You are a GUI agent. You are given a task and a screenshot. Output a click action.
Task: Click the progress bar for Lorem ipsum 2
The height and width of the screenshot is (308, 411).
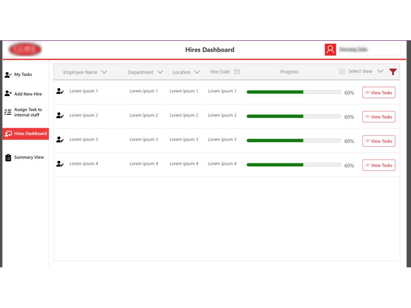(293, 116)
